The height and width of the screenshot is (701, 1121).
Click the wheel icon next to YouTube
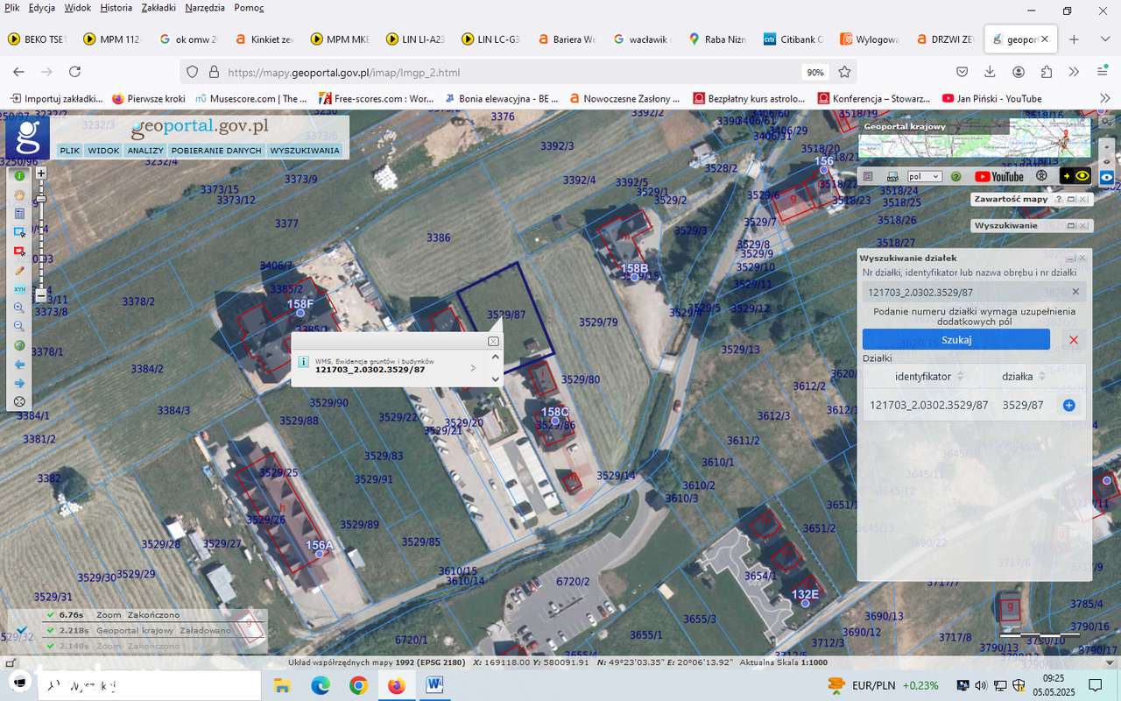coord(1041,176)
